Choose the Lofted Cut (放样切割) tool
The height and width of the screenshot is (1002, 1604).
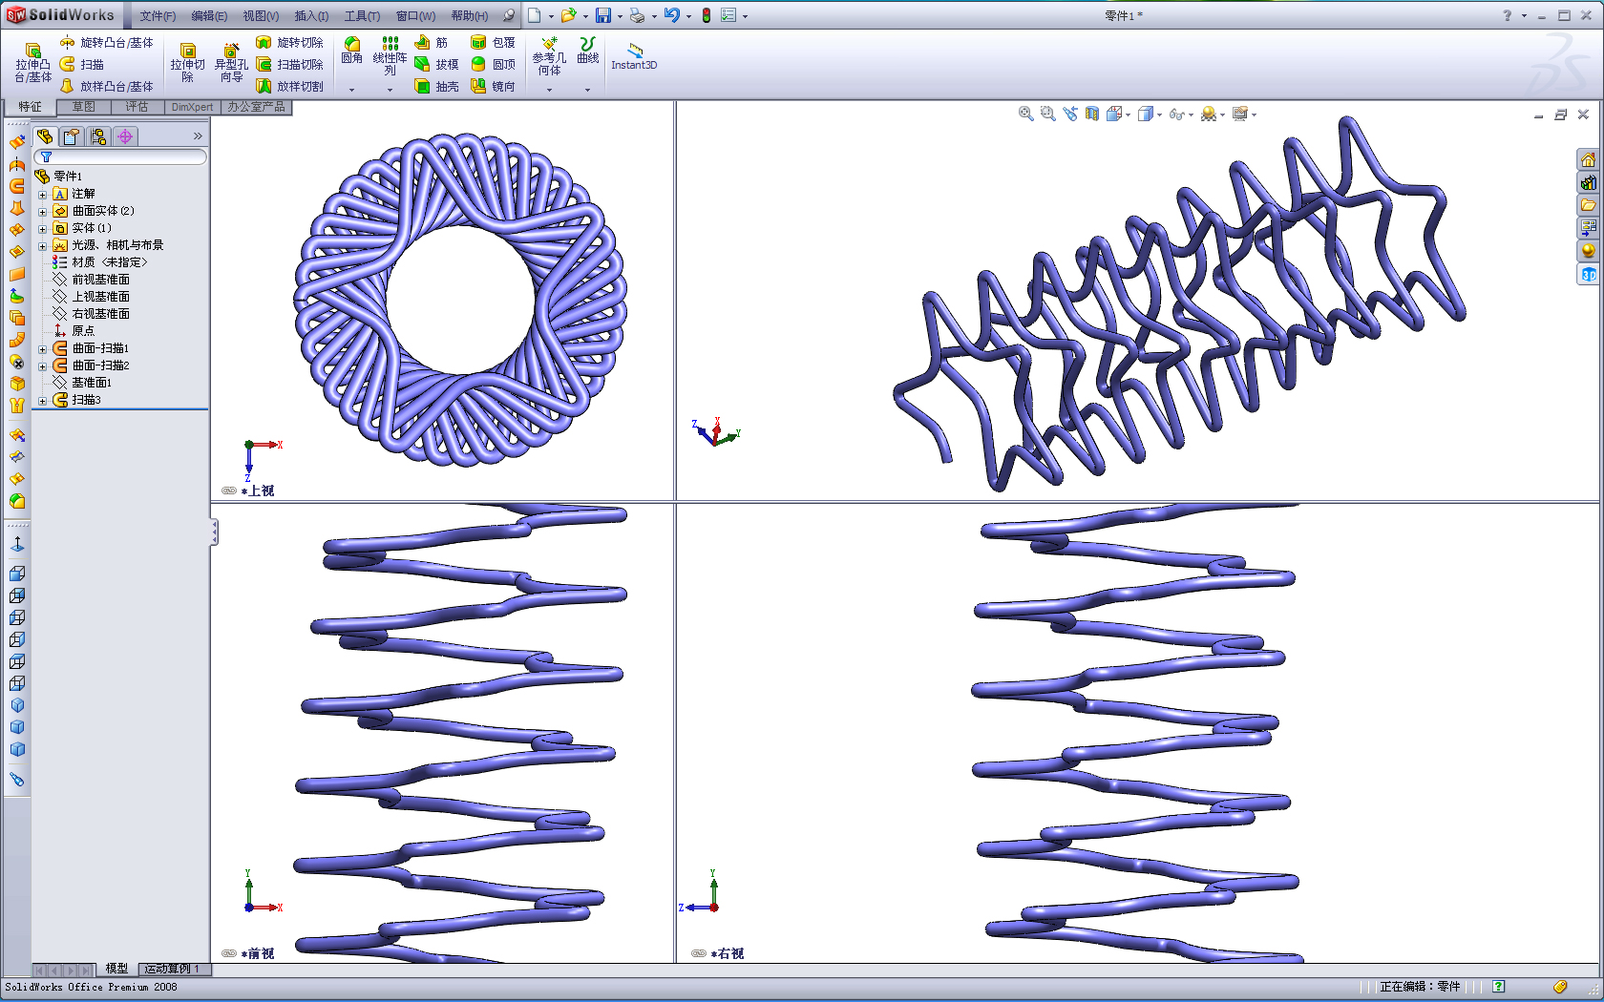pos(290,87)
